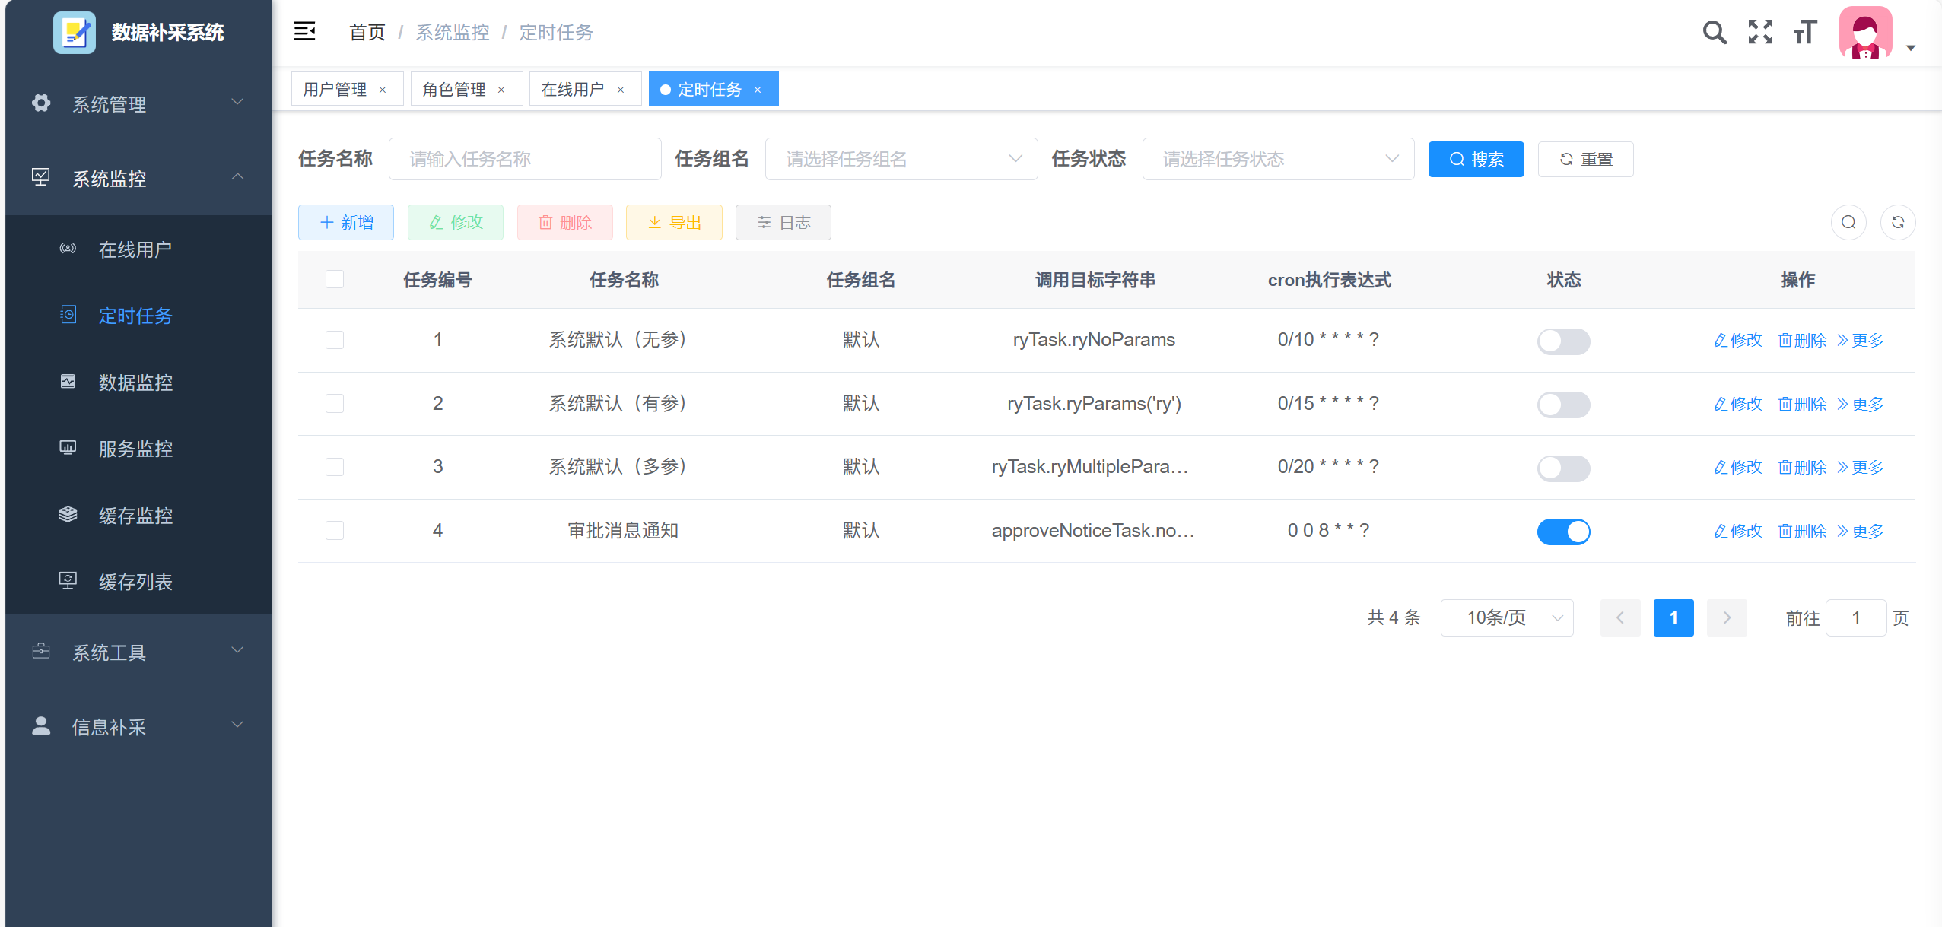Refresh the table with round refresh icon

tap(1898, 222)
